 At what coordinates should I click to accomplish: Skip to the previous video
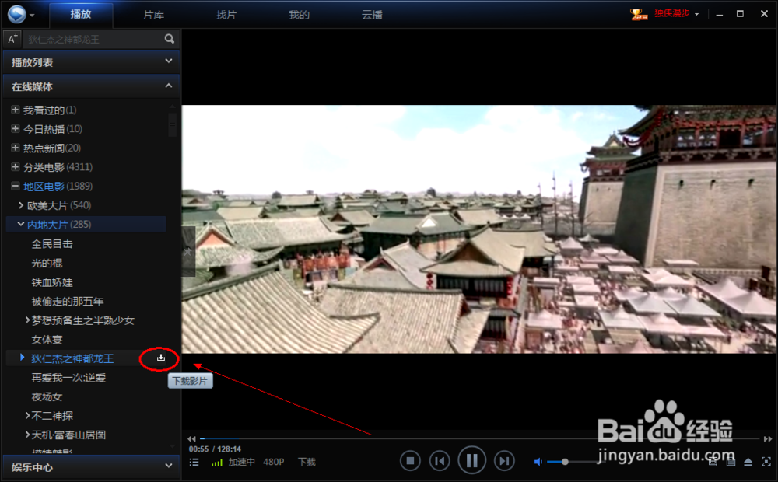pyautogui.click(x=440, y=461)
